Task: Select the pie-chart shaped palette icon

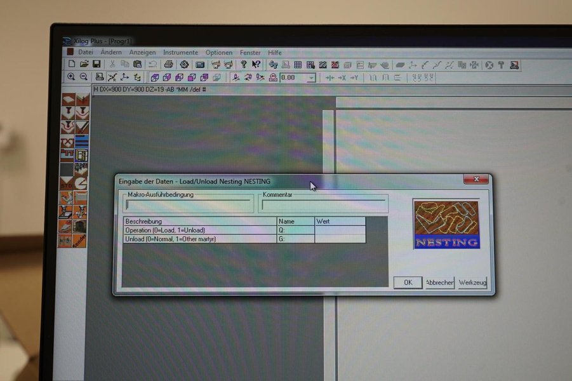Action: tap(81, 184)
